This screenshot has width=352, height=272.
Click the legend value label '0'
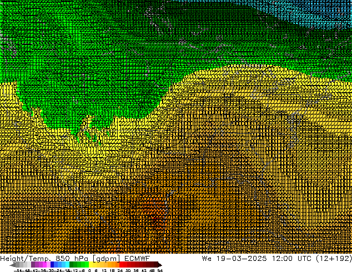[89, 270]
